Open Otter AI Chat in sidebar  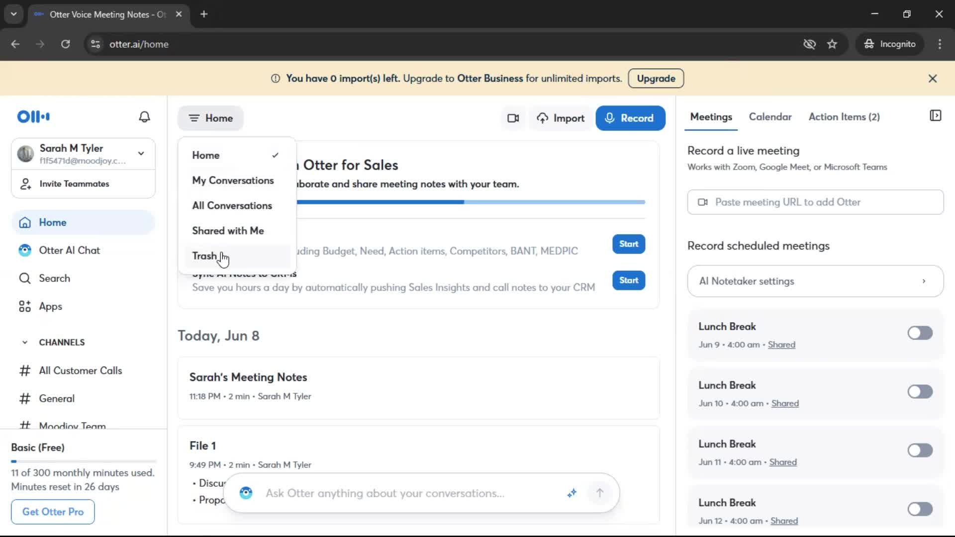83,251
